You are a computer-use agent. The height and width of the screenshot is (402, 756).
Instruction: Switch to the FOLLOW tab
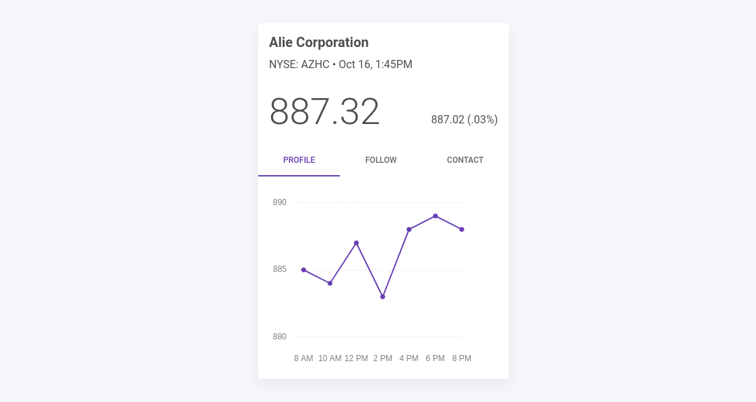tap(381, 160)
